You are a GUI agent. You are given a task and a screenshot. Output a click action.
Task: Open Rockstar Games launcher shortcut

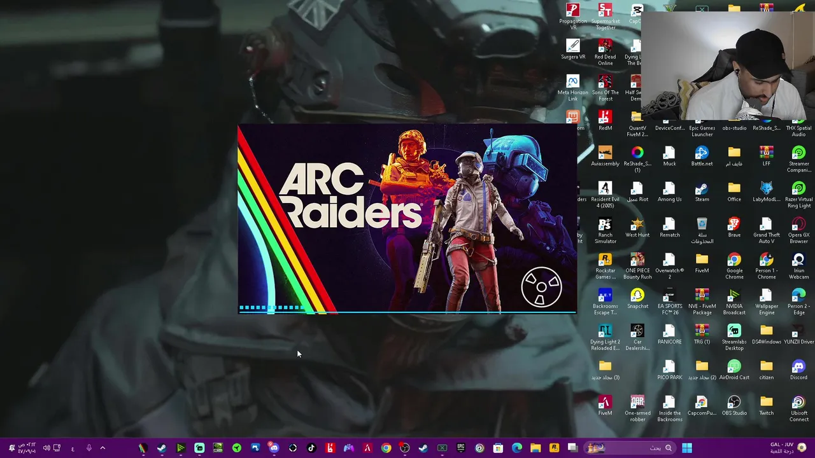[x=605, y=265]
